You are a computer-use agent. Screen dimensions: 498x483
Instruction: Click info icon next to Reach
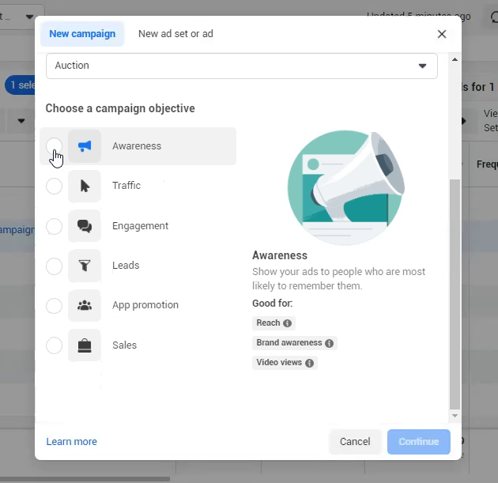pyautogui.click(x=288, y=323)
